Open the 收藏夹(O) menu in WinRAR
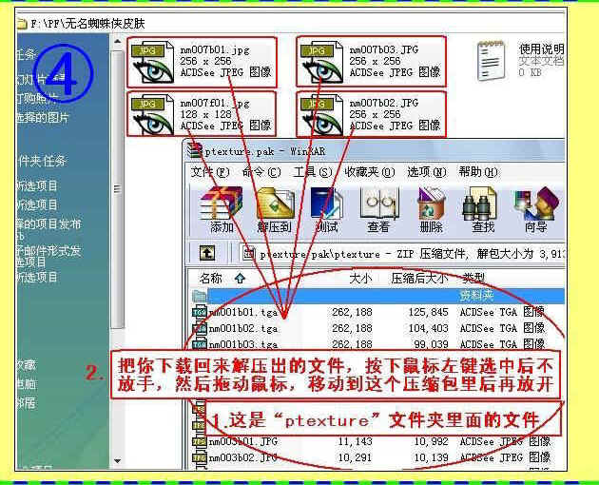This screenshot has width=599, height=485. (x=370, y=172)
